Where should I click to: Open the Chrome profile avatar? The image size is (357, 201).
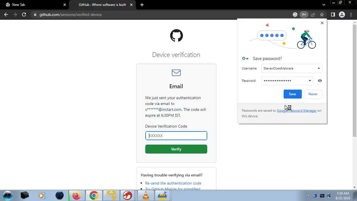tap(342, 15)
